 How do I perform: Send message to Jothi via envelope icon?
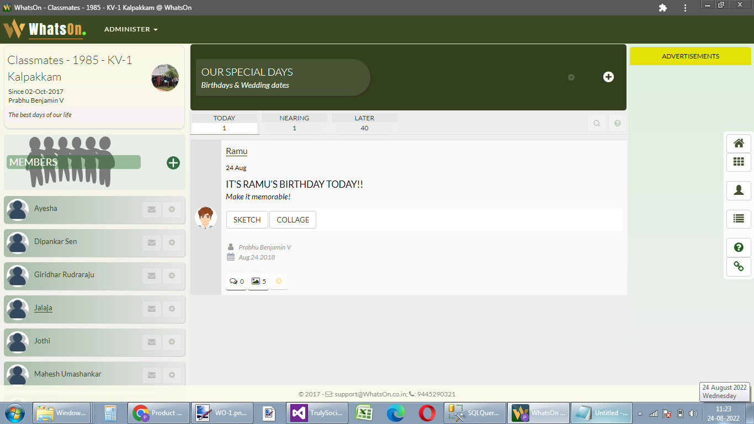(x=151, y=342)
